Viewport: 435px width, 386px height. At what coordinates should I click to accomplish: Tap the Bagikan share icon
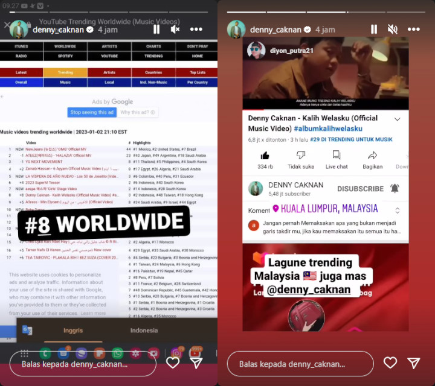(x=373, y=156)
